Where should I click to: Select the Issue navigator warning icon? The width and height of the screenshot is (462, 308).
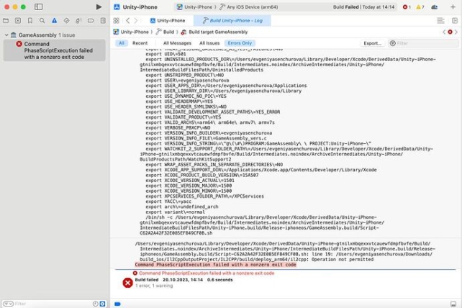(x=54, y=20)
